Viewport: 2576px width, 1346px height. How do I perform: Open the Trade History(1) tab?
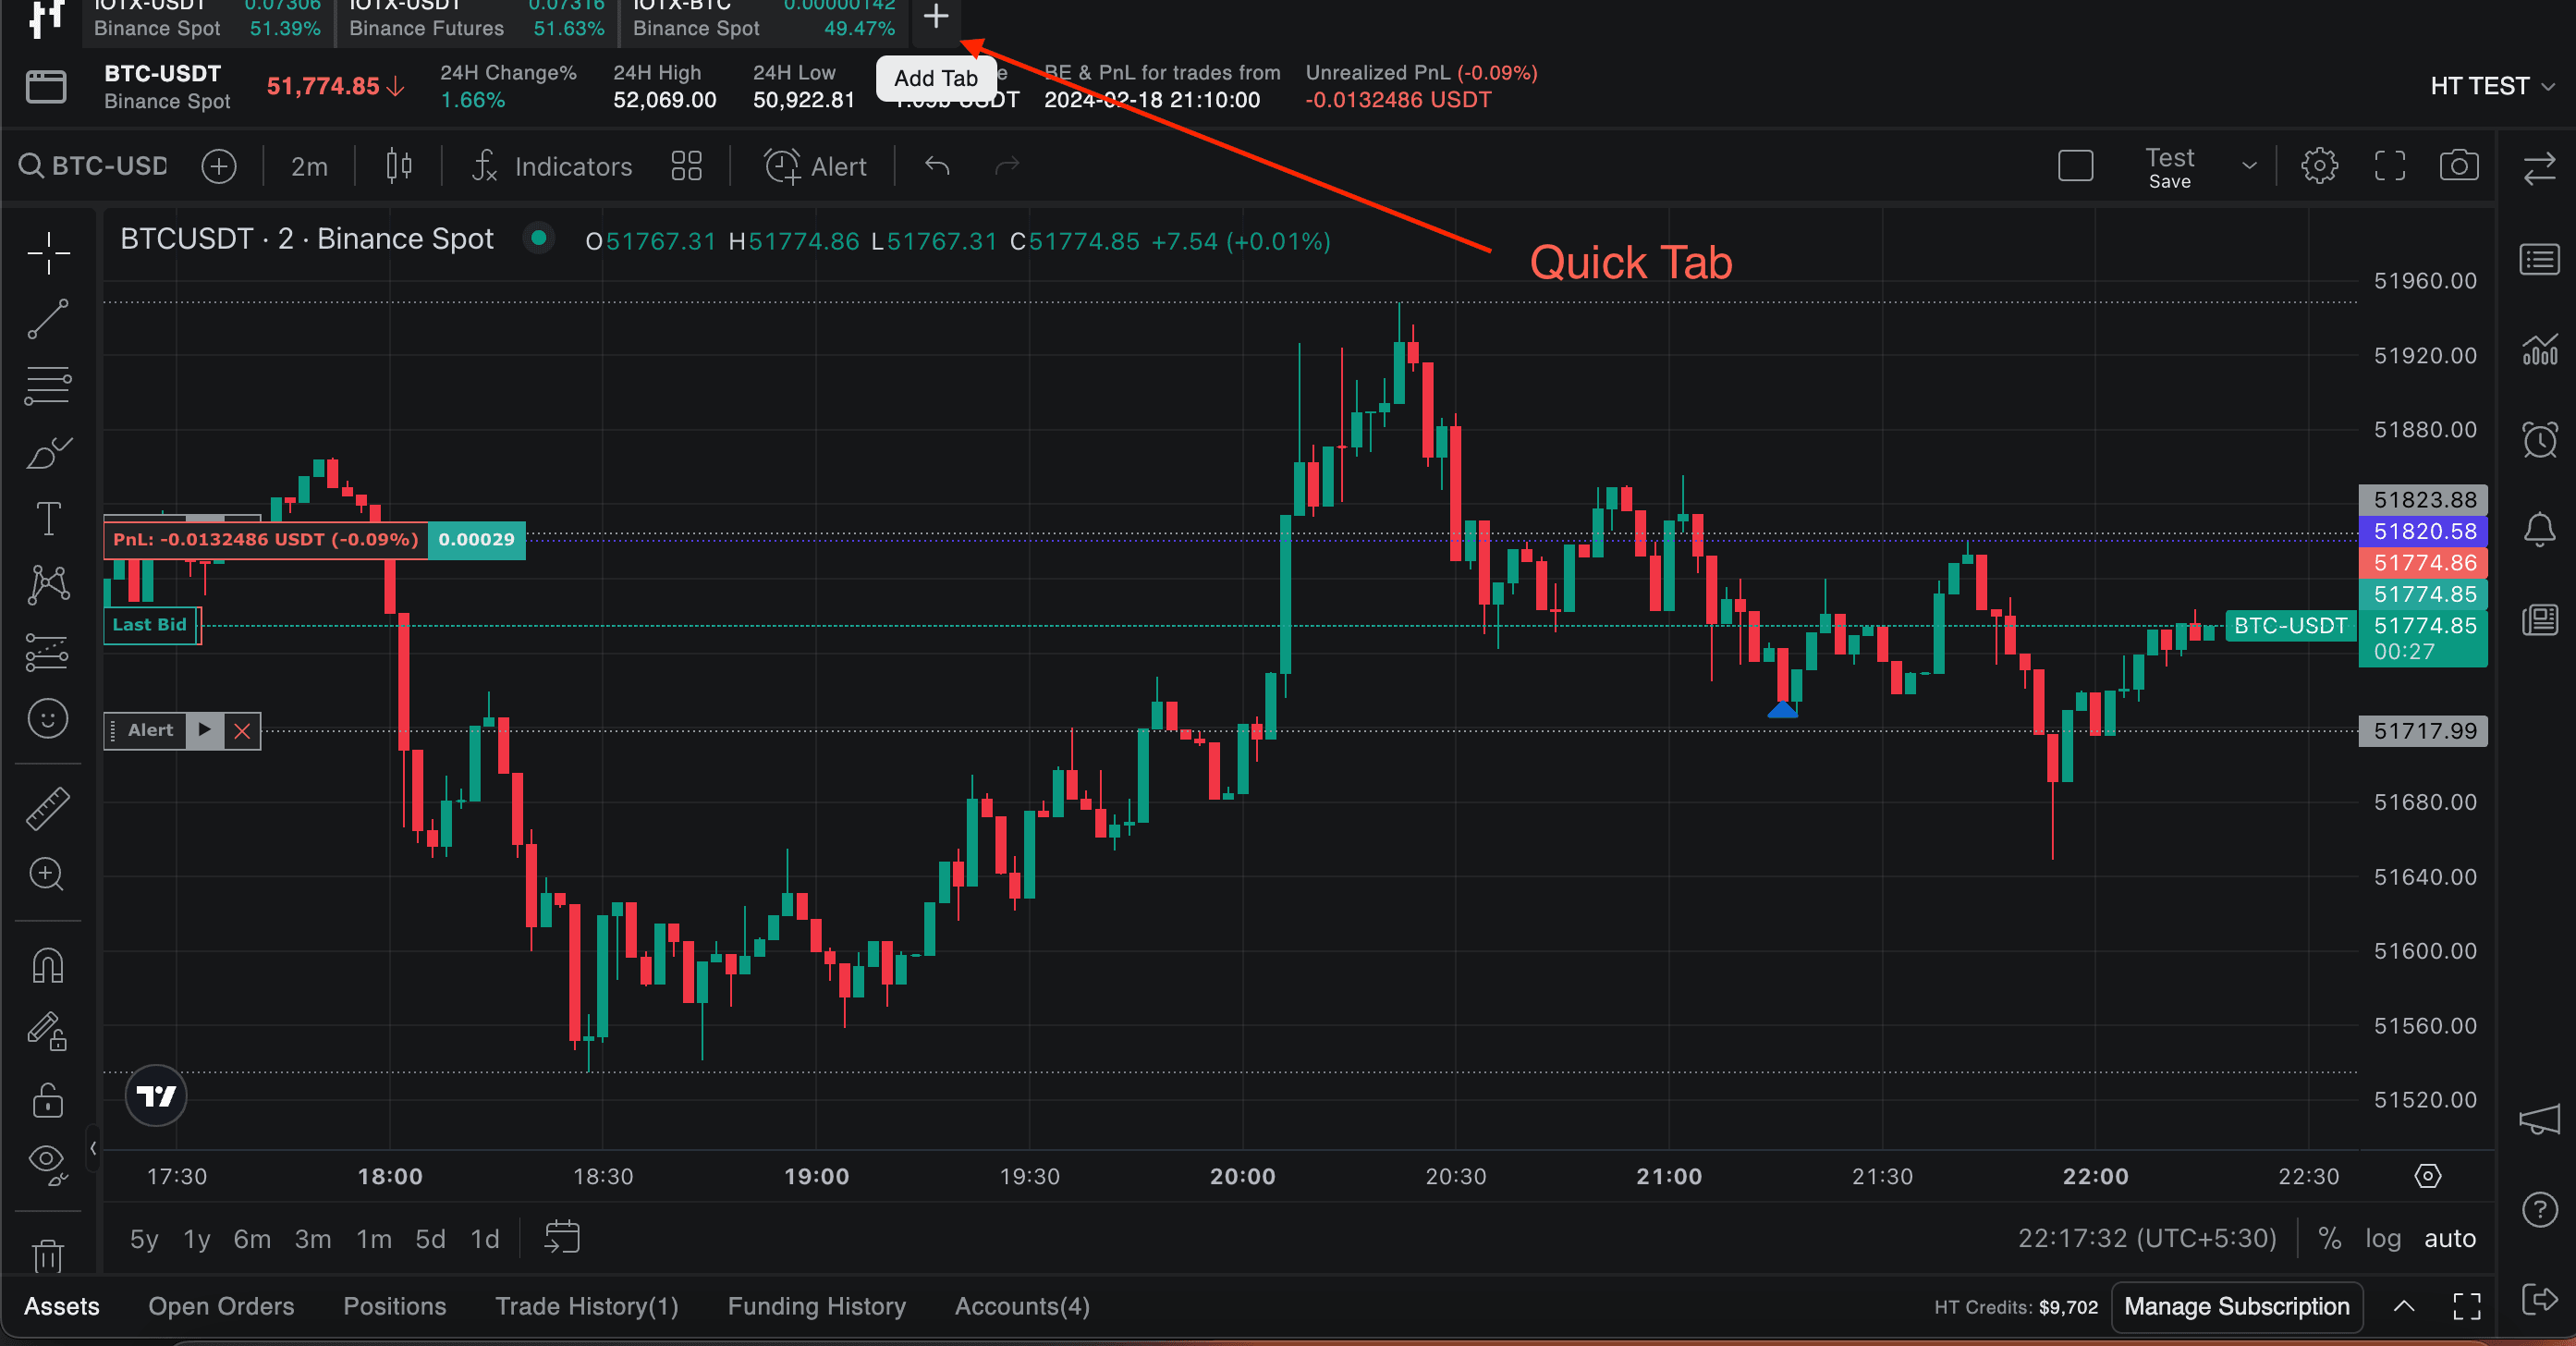[586, 1306]
